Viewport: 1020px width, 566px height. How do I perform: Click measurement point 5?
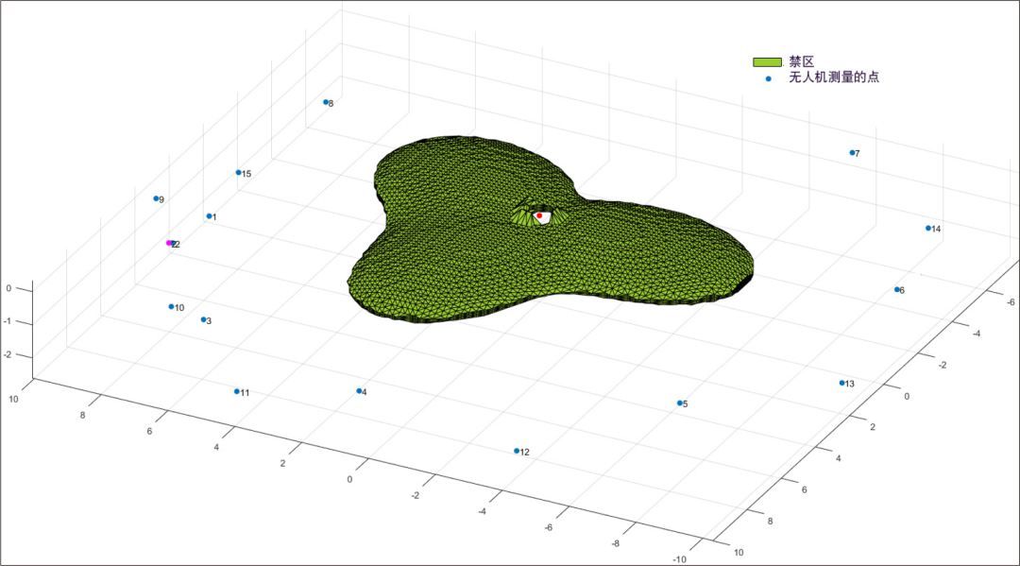[679, 403]
